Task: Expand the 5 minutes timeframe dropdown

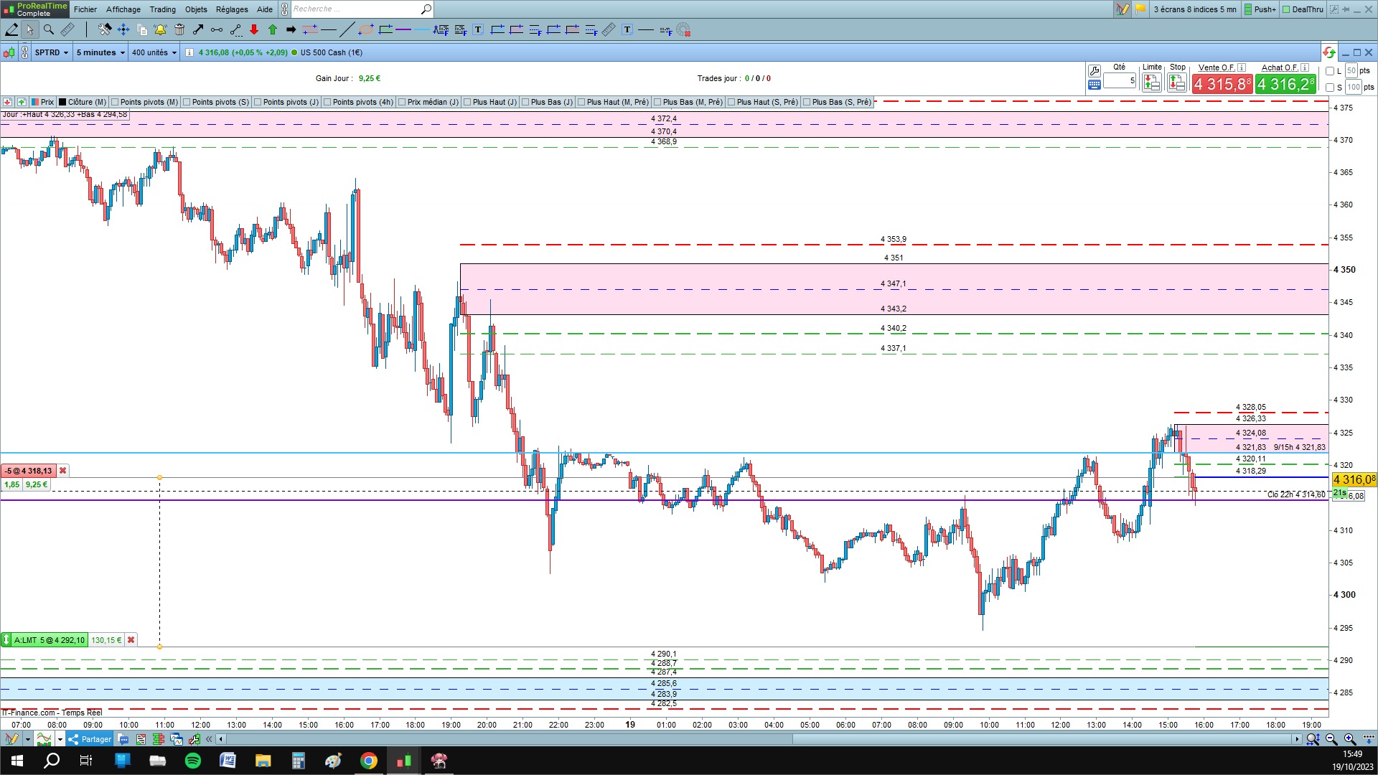Action: click(100, 52)
